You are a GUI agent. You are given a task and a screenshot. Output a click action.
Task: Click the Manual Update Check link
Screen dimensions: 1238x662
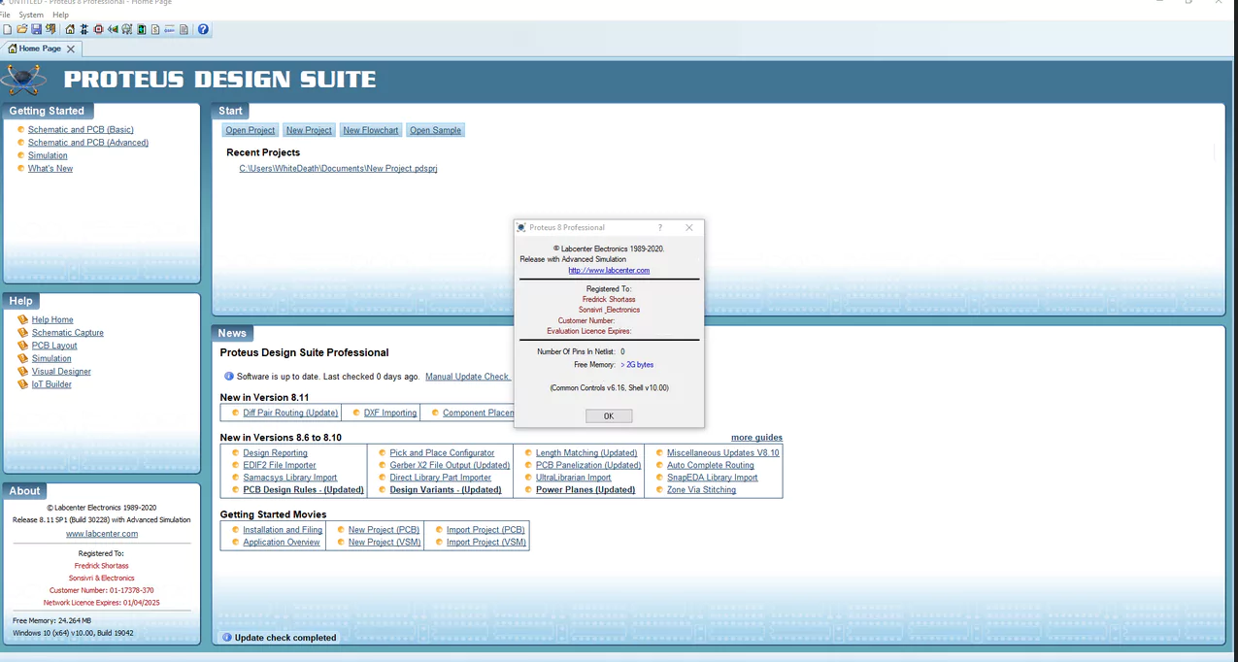point(467,377)
